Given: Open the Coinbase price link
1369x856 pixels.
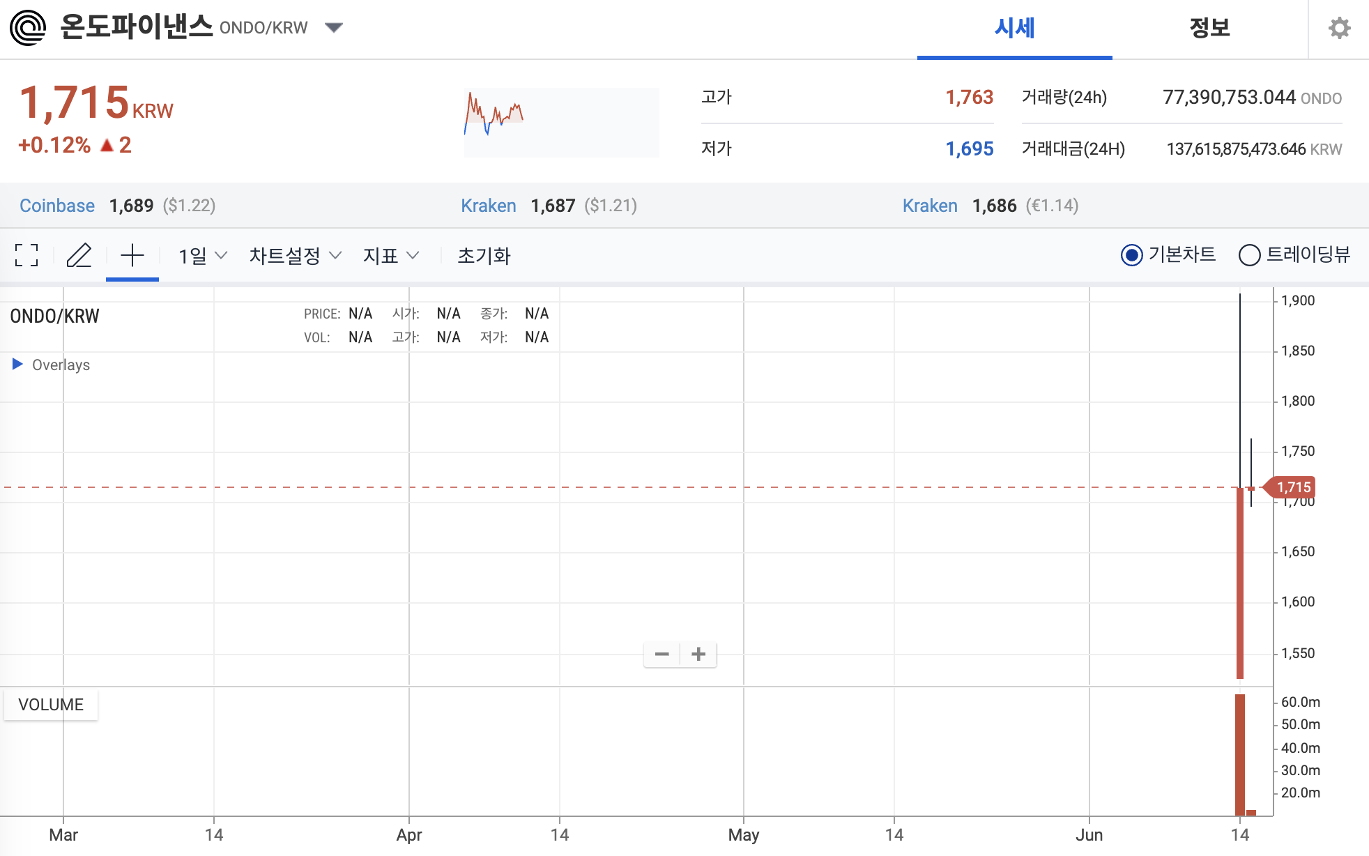Looking at the screenshot, I should [57, 206].
